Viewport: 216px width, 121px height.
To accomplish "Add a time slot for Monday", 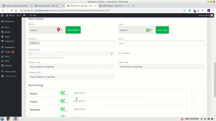I will pos(192,93).
